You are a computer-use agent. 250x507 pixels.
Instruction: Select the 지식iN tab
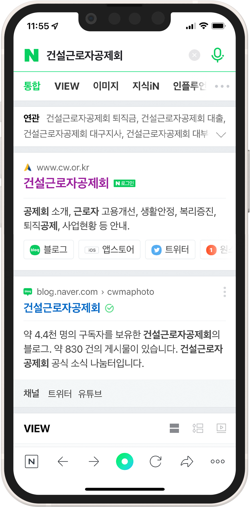146,86
